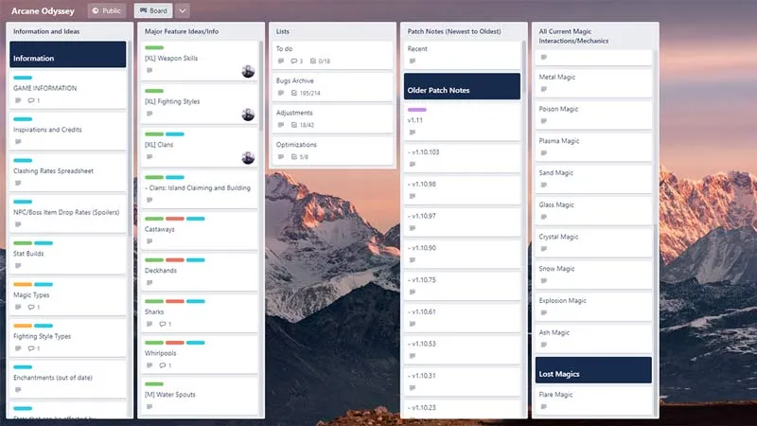Open the untitled top card in Magic Interactions list

593,57
